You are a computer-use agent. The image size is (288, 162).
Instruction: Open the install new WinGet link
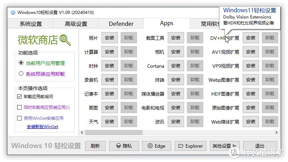tap(43, 127)
